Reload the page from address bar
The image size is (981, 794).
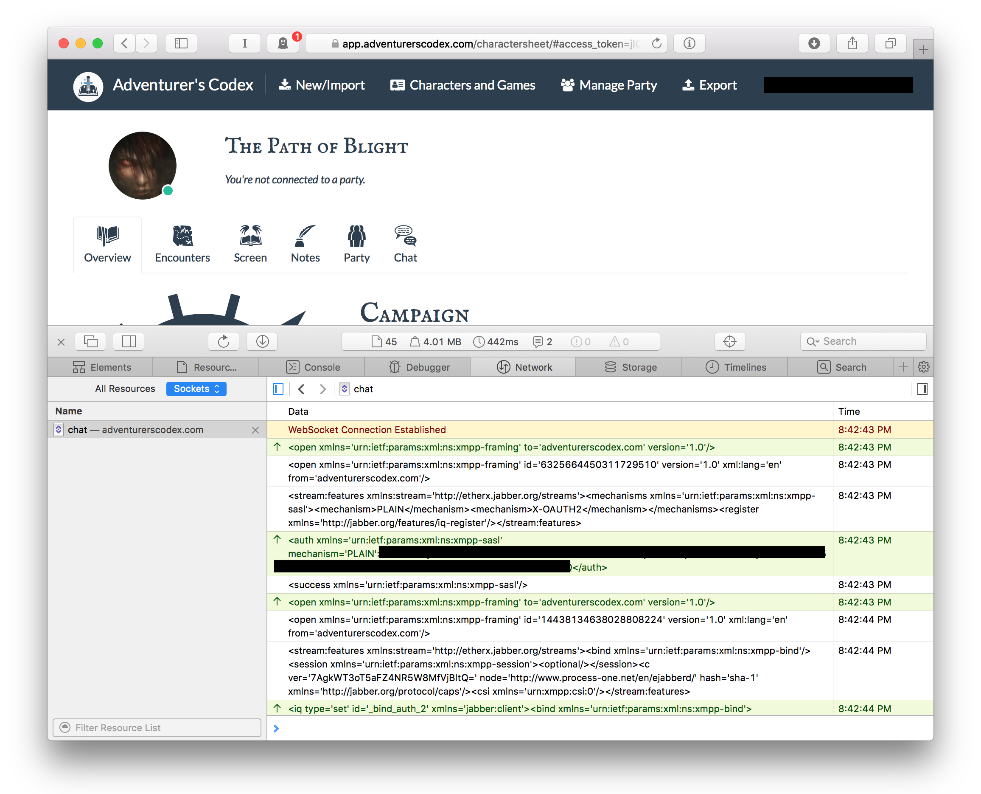click(x=656, y=43)
